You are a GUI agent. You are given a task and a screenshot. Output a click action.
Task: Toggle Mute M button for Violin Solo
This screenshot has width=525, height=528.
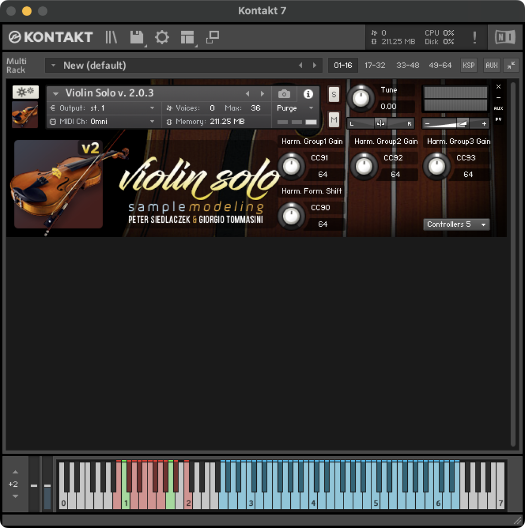click(334, 120)
